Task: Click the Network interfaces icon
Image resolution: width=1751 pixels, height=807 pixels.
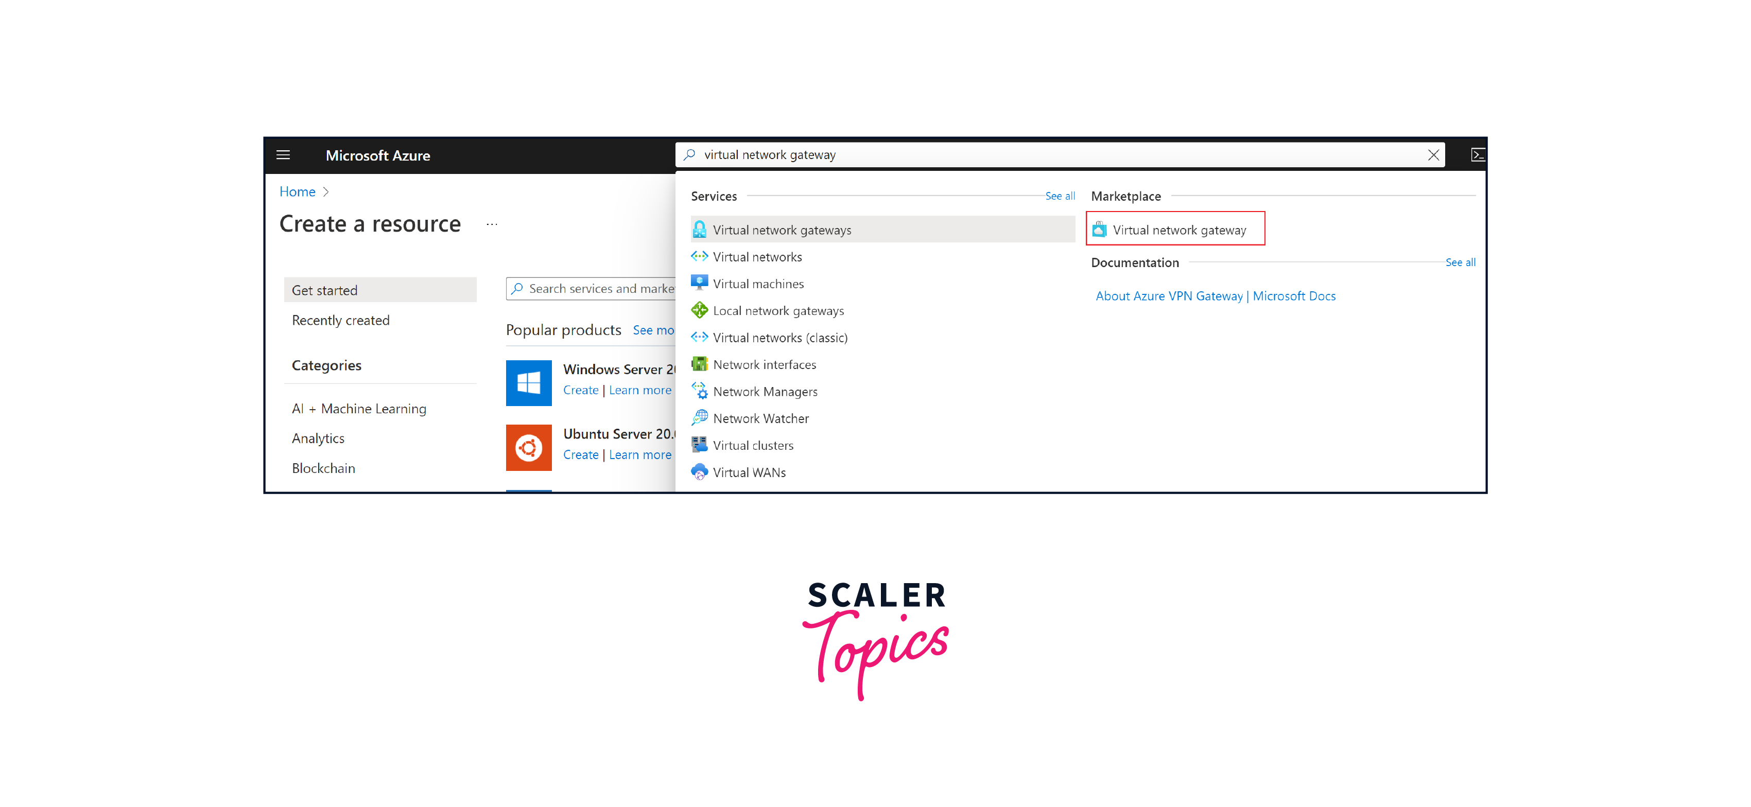Action: [x=698, y=364]
